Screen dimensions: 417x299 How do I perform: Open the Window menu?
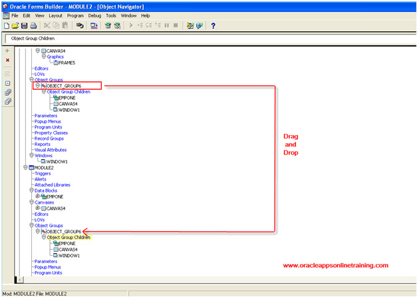[129, 16]
